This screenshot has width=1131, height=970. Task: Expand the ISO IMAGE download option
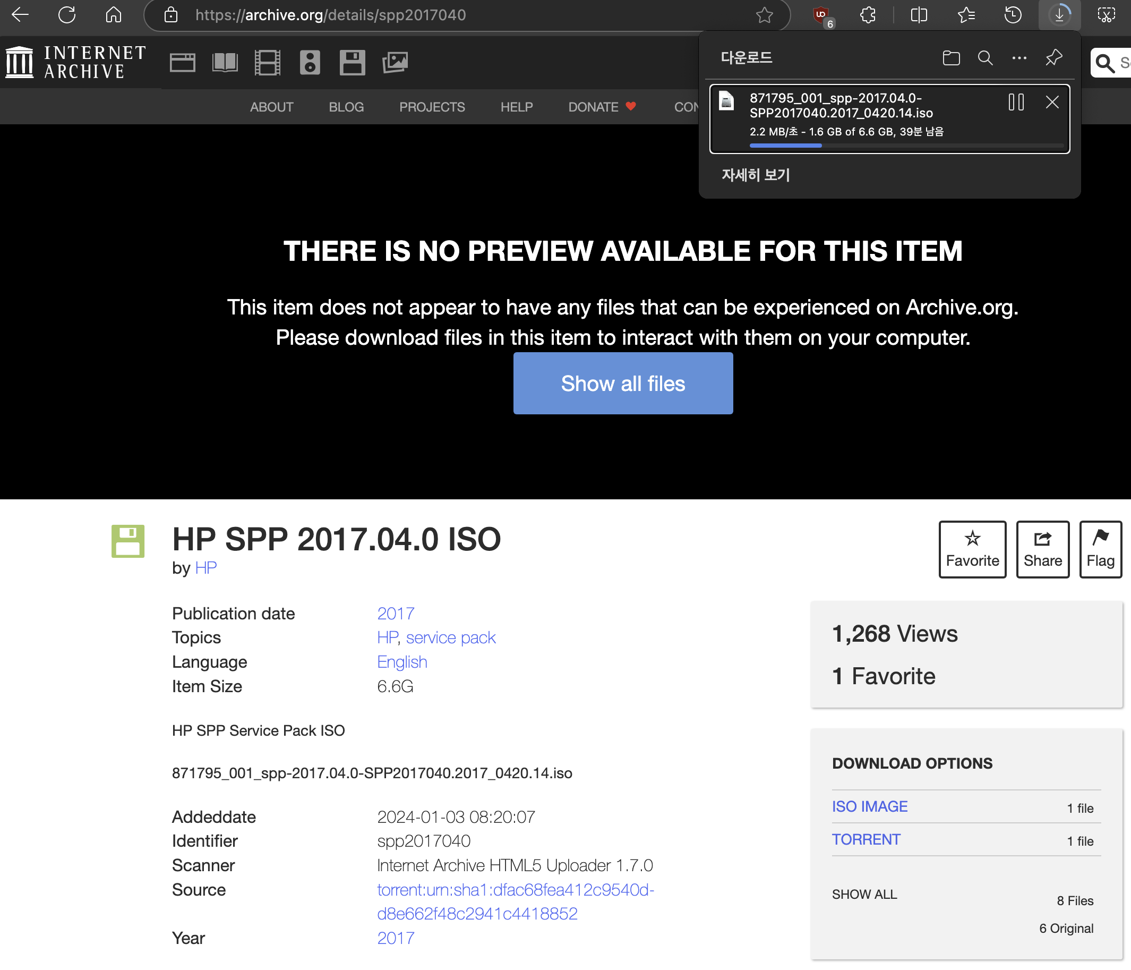(x=870, y=806)
